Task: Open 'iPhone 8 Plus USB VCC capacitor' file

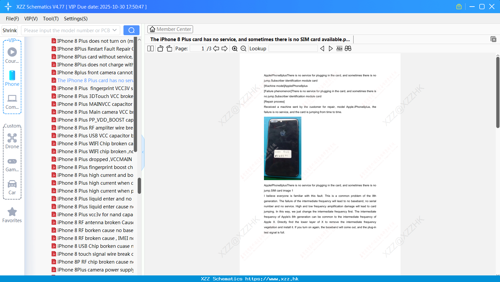Action: [x=93, y=136]
